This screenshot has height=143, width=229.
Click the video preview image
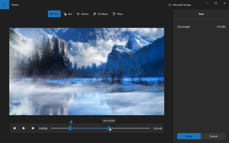87,71
